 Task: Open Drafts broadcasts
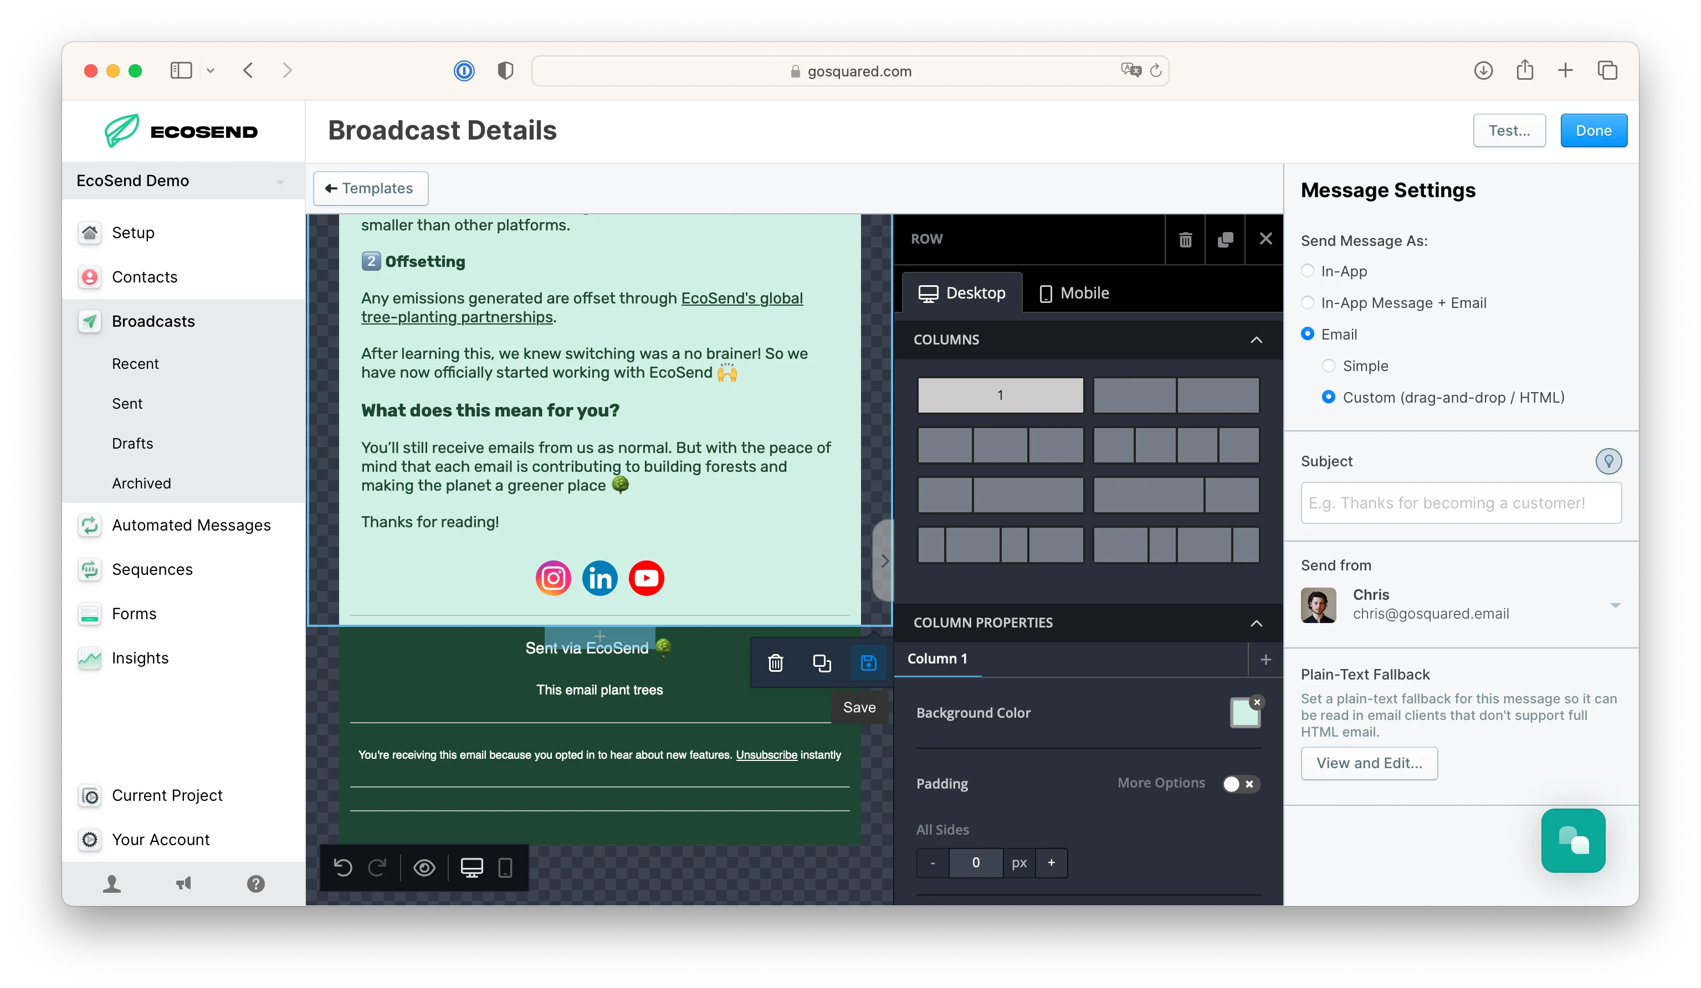tap(132, 444)
